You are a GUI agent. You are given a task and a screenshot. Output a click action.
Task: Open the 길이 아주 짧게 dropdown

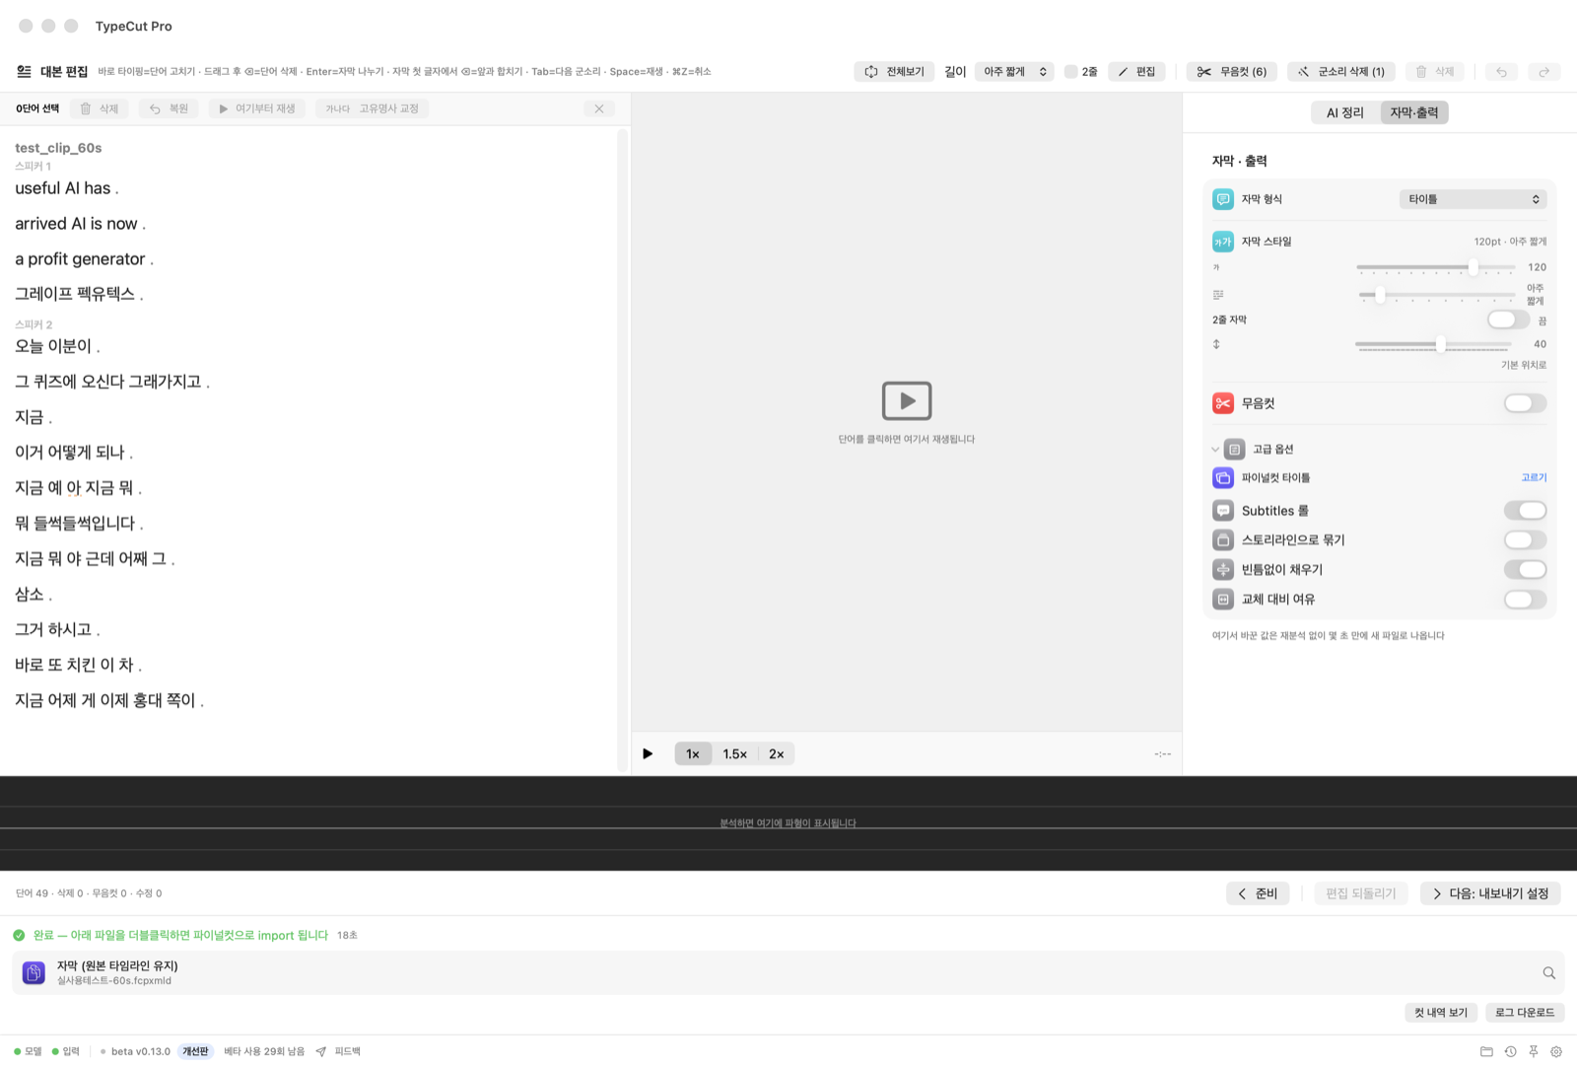pyautogui.click(x=1014, y=72)
